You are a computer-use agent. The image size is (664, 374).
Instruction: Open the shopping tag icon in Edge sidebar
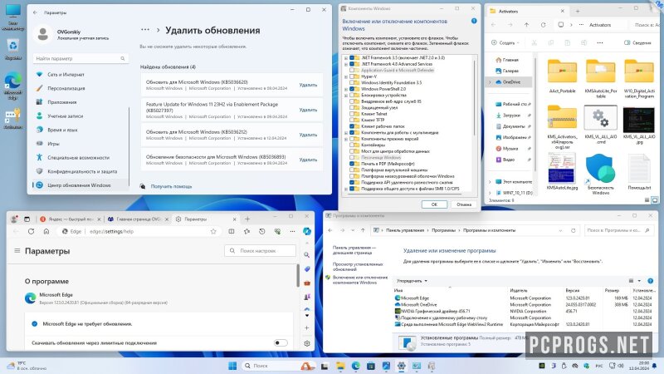[x=307, y=268]
